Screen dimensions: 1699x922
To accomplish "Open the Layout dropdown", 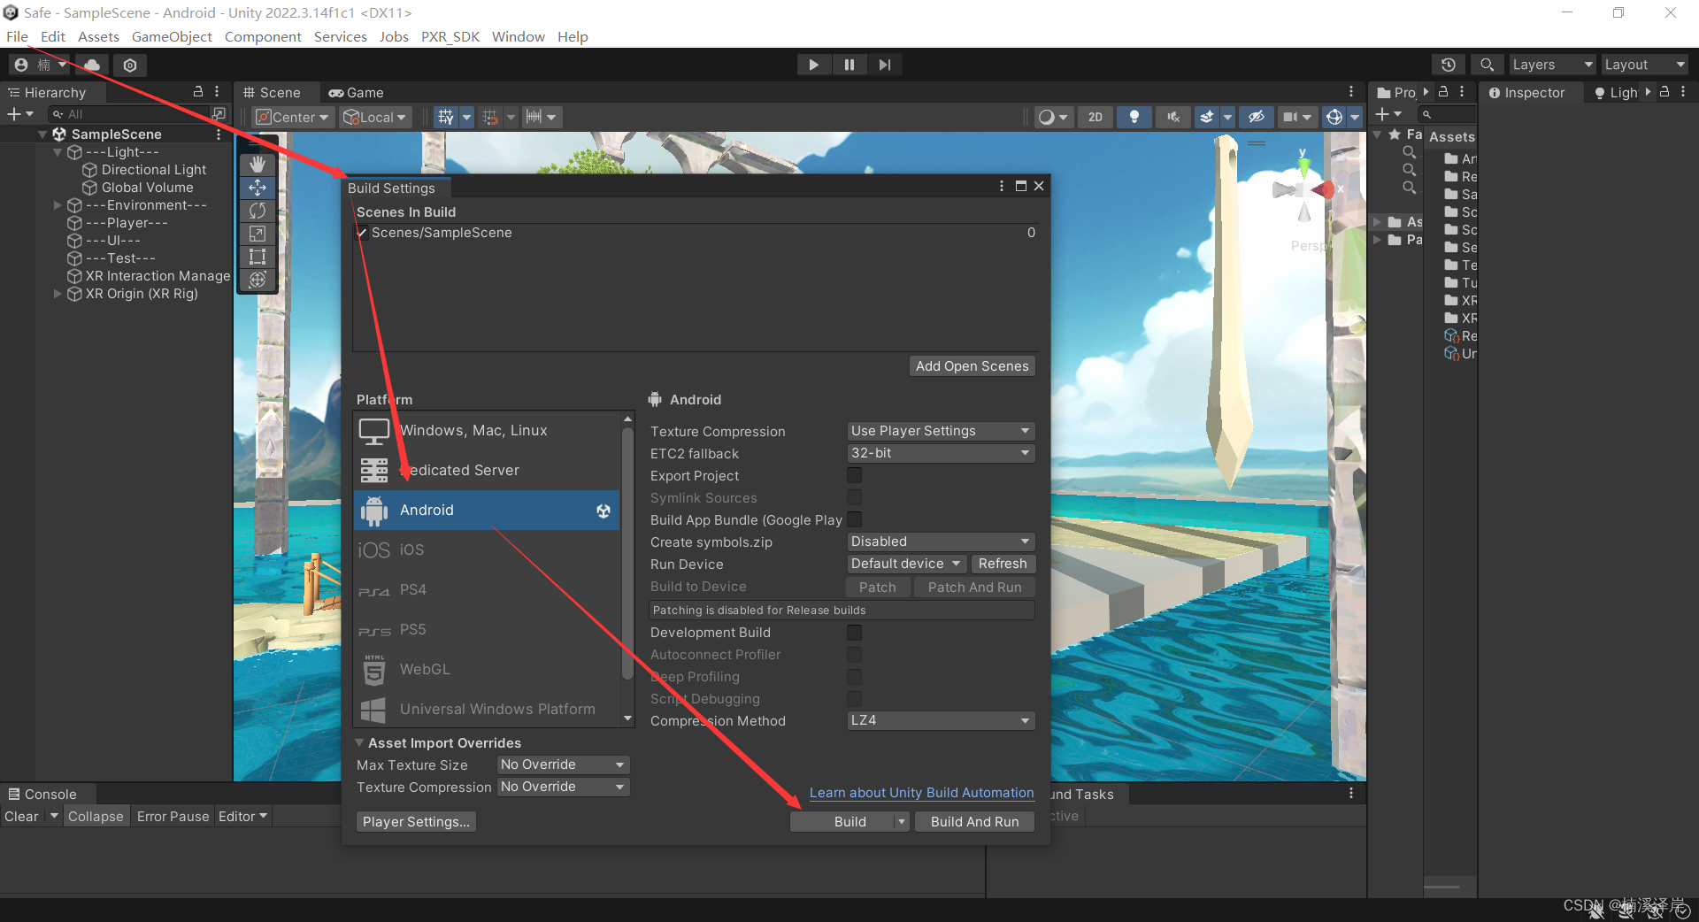I will click(1645, 65).
